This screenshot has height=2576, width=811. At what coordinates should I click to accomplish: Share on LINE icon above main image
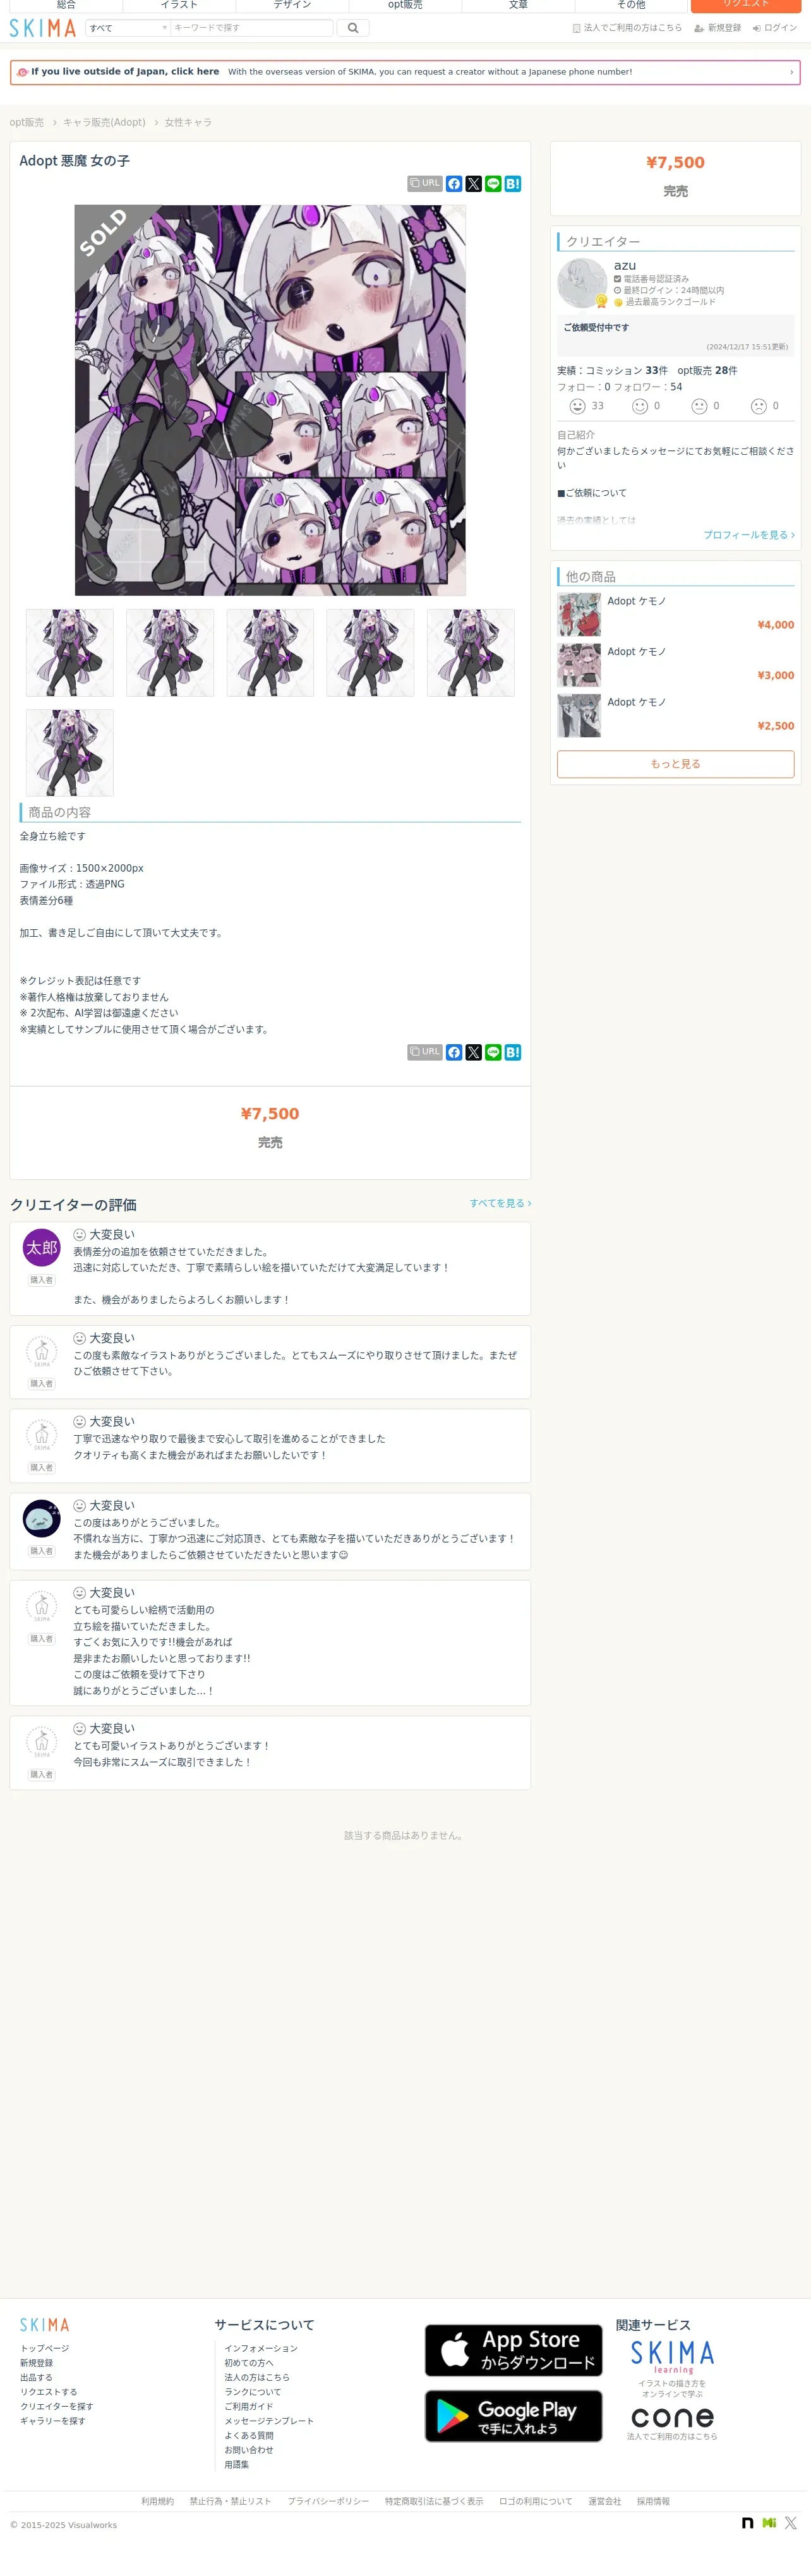[x=493, y=184]
